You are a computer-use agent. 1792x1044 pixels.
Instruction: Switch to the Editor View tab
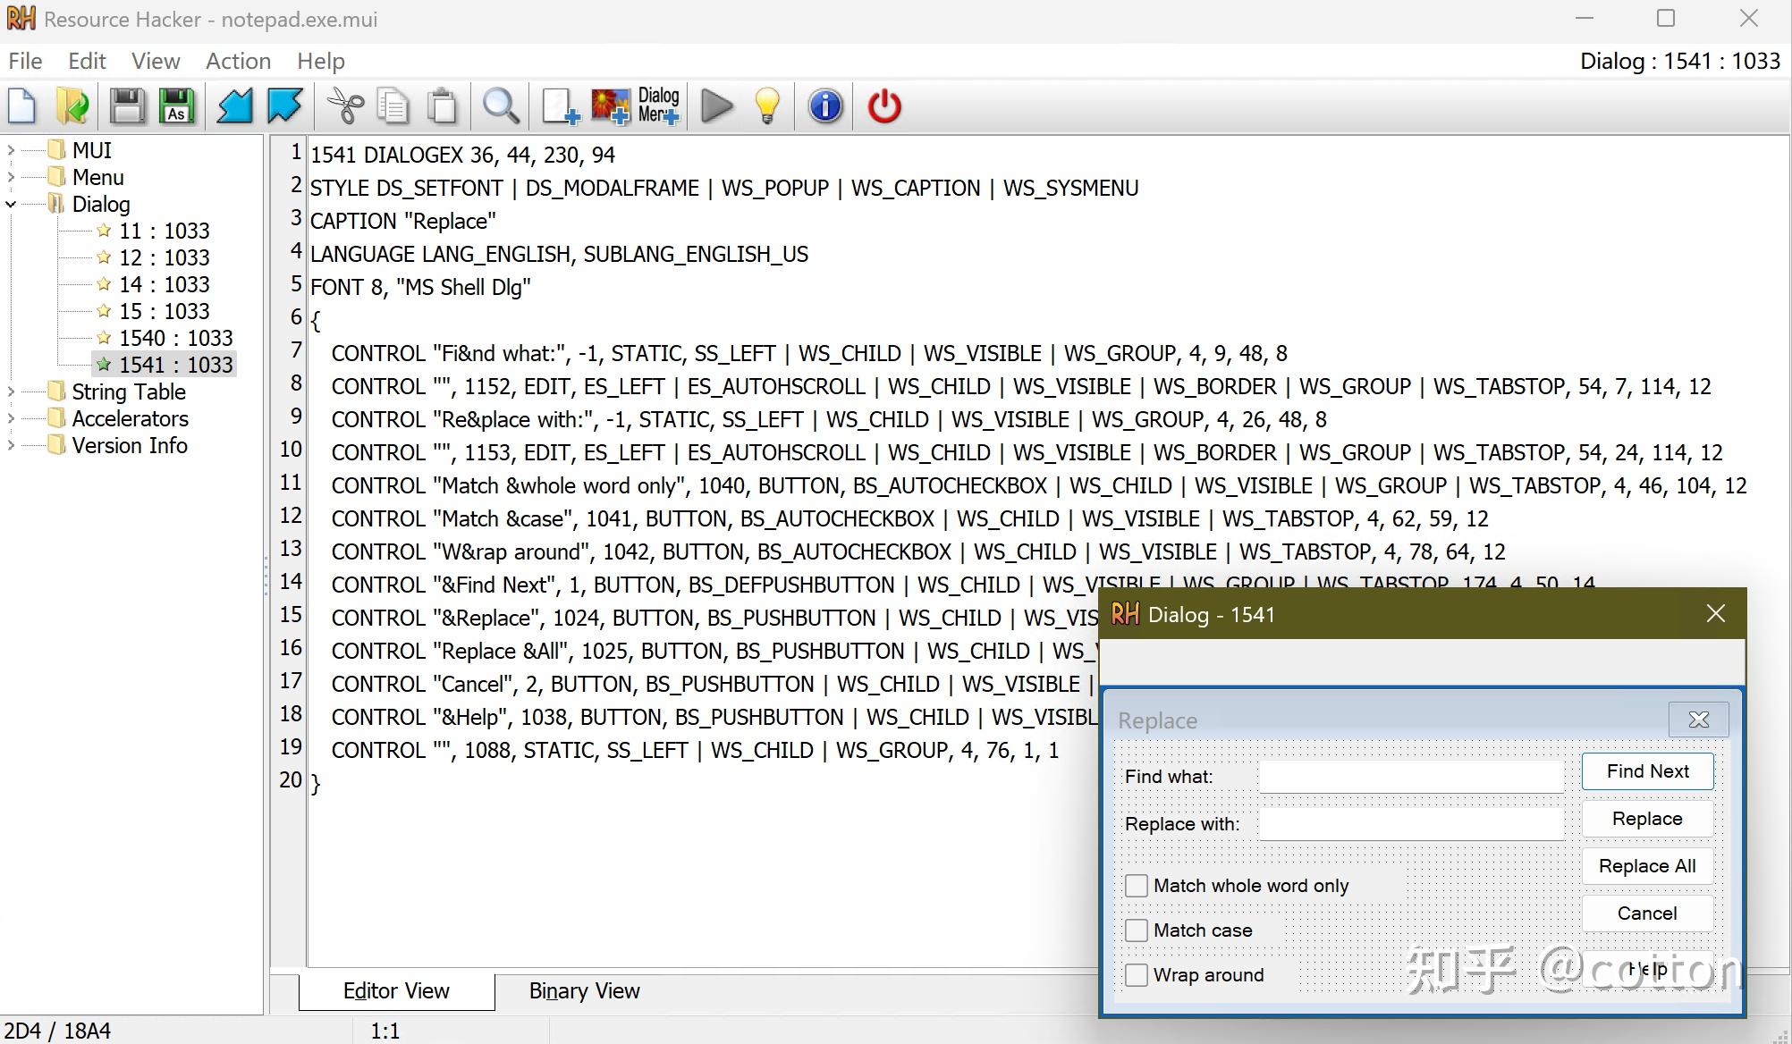pyautogui.click(x=396, y=990)
